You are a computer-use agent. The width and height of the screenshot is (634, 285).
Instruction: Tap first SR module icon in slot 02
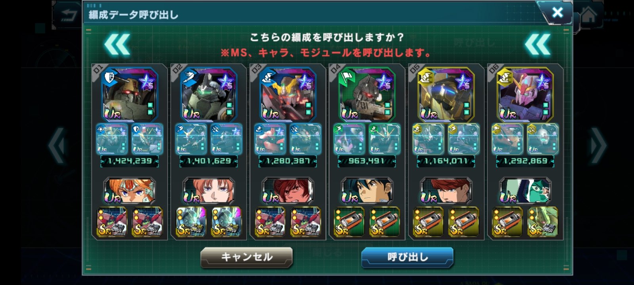pos(191,222)
